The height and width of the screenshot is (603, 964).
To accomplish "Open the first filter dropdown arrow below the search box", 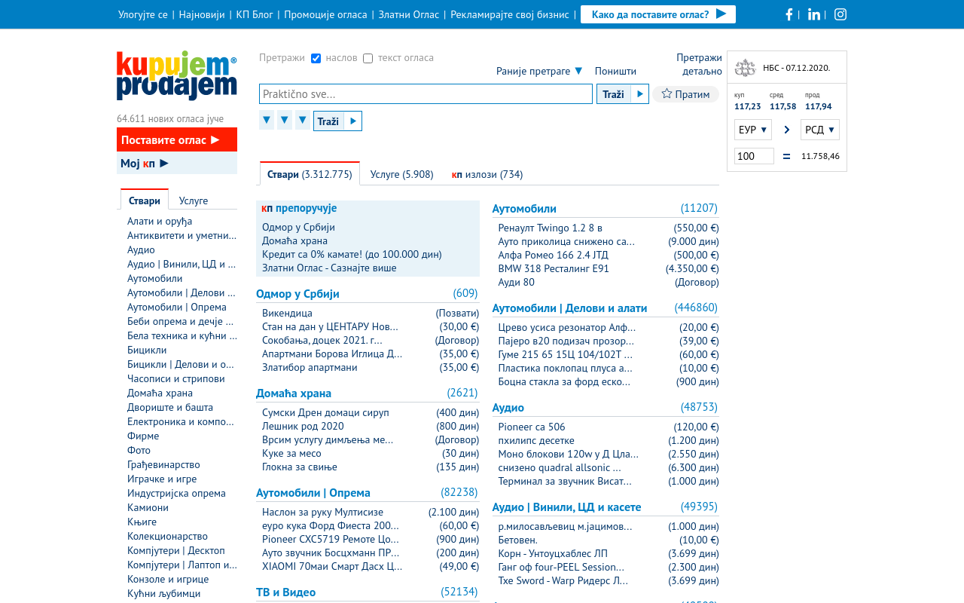I will pos(267,120).
